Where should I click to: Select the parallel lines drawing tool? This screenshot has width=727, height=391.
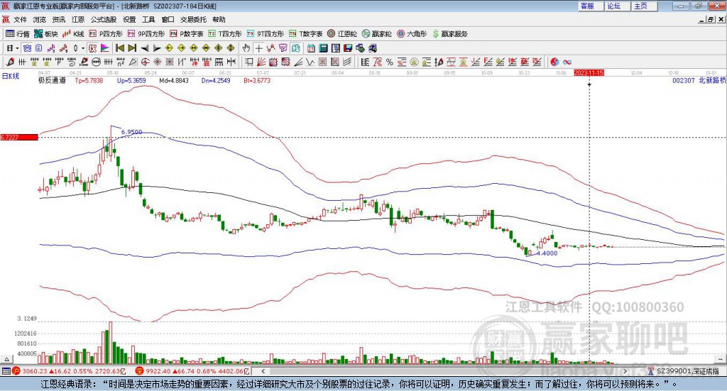[x=347, y=62]
